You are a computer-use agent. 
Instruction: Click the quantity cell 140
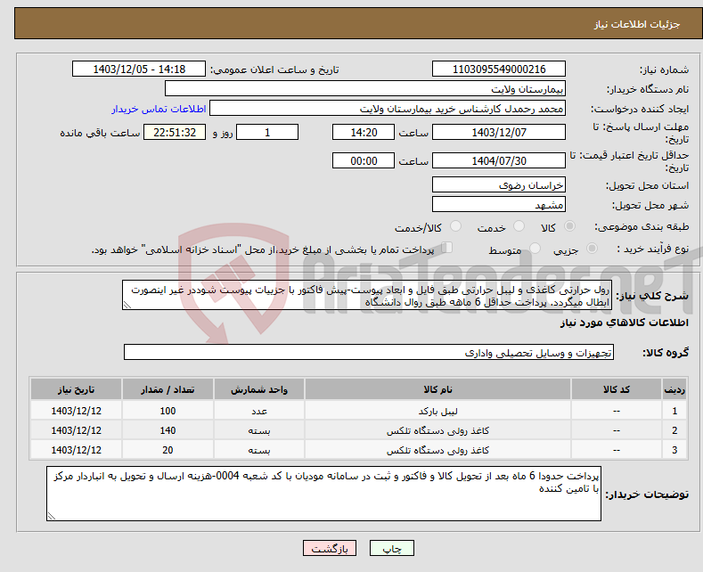click(168, 430)
